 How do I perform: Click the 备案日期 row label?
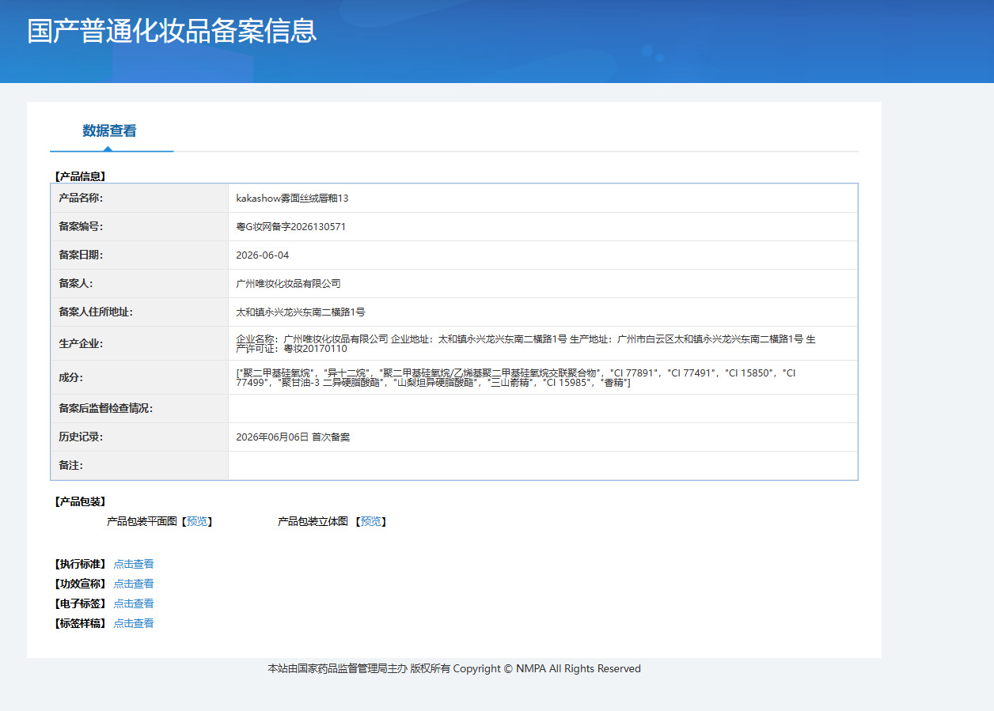pos(81,255)
